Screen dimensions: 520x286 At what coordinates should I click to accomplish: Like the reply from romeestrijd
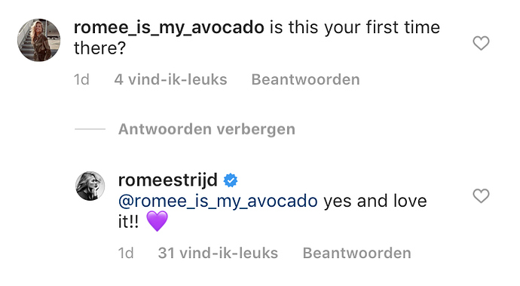pyautogui.click(x=481, y=195)
